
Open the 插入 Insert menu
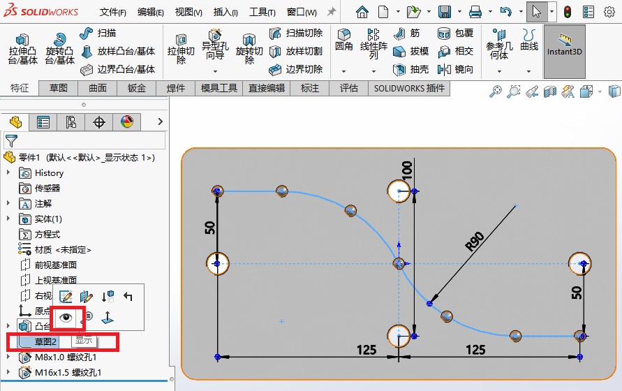225,12
